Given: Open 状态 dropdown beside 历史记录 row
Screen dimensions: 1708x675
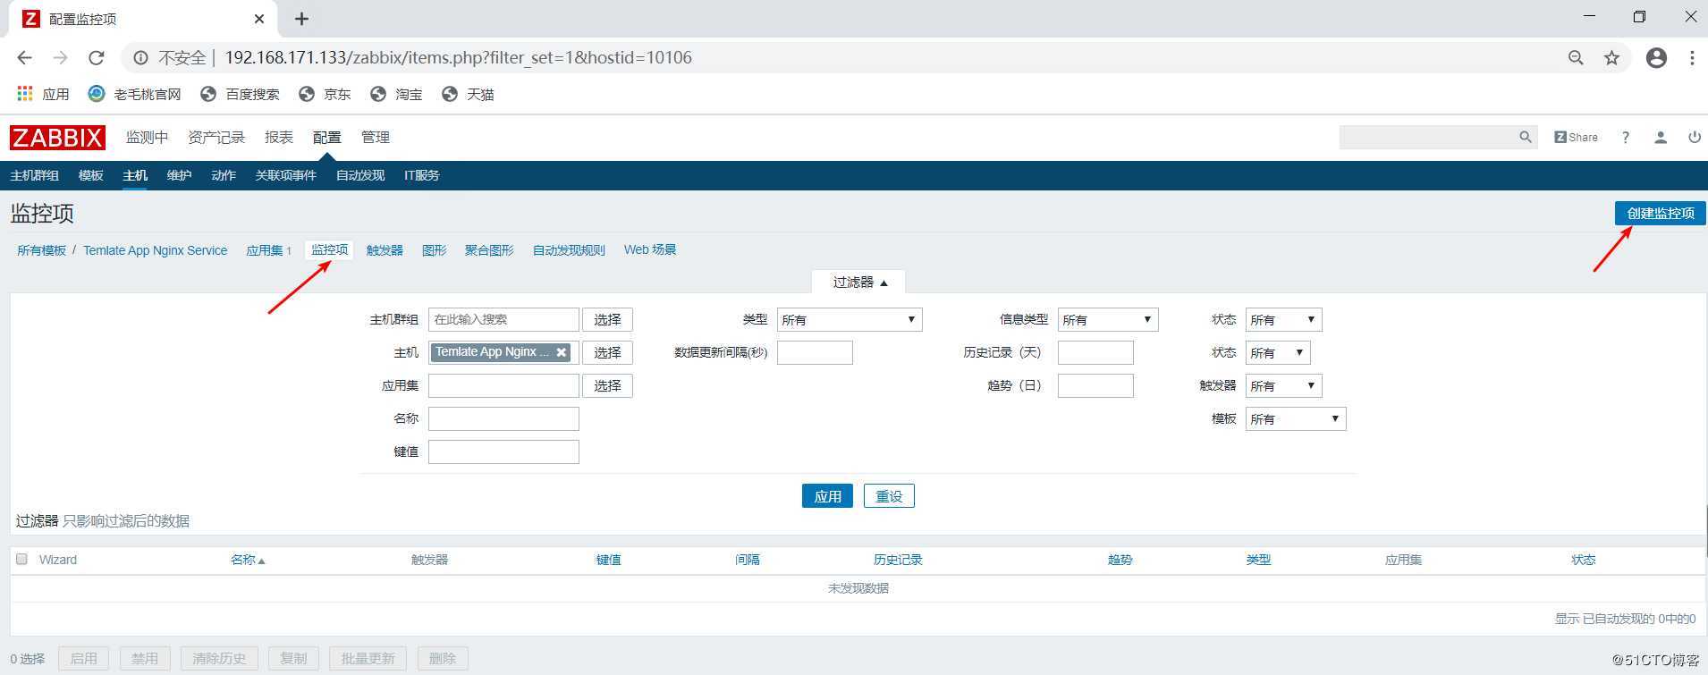Looking at the screenshot, I should (x=1278, y=353).
